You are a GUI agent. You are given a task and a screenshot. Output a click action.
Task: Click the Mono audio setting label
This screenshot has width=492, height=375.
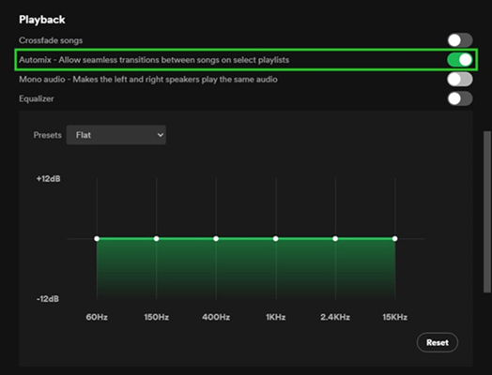click(x=148, y=80)
